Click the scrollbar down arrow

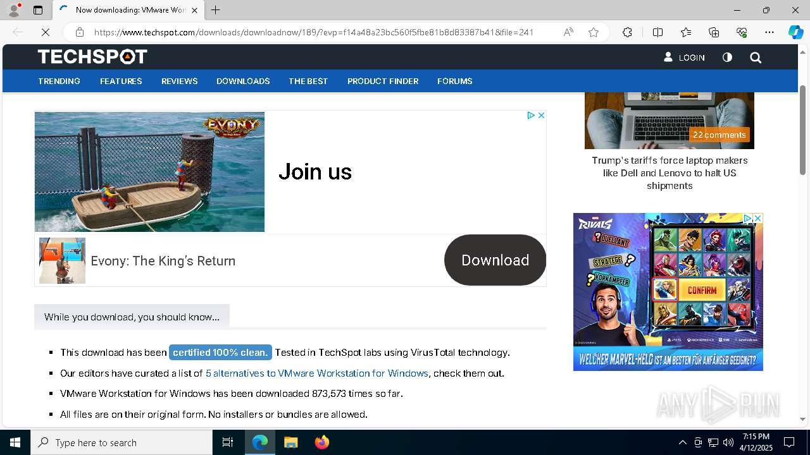click(x=803, y=419)
